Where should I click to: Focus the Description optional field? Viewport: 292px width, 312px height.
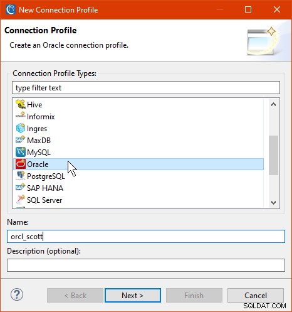(x=146, y=265)
